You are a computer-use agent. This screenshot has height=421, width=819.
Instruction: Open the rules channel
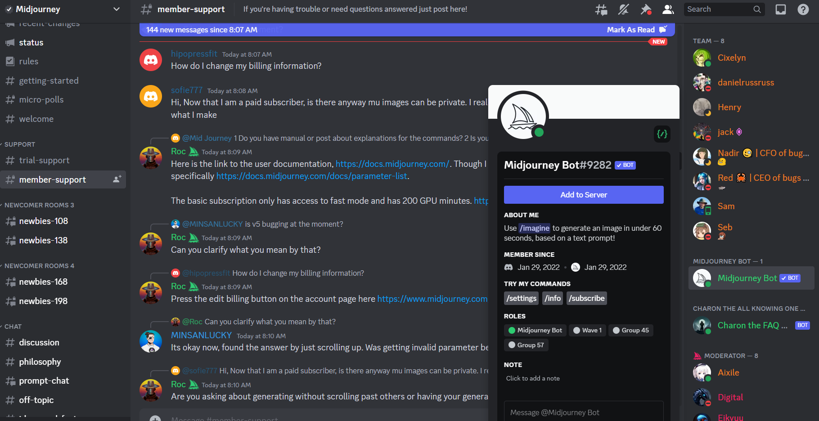63,62
